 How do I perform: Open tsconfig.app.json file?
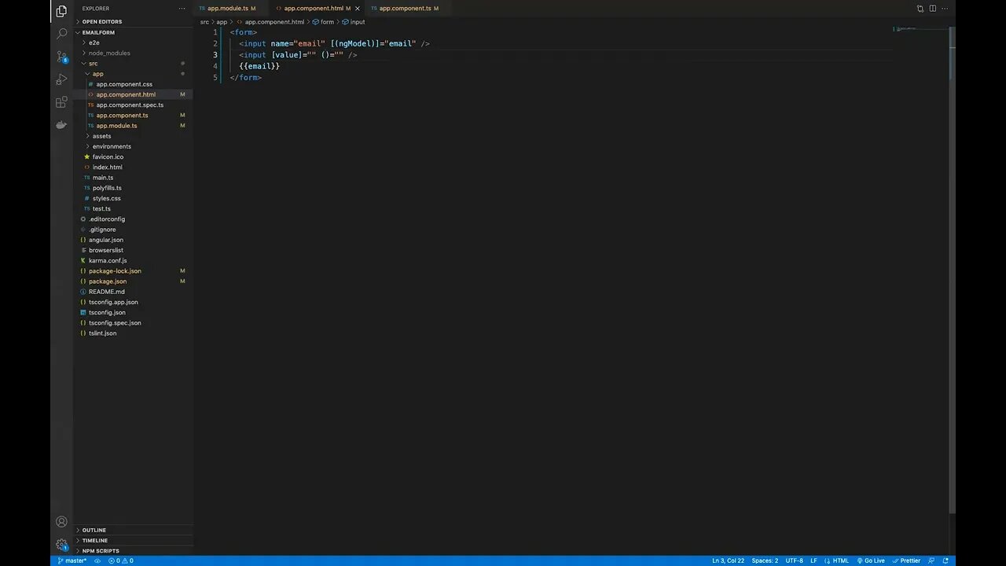pos(134,302)
